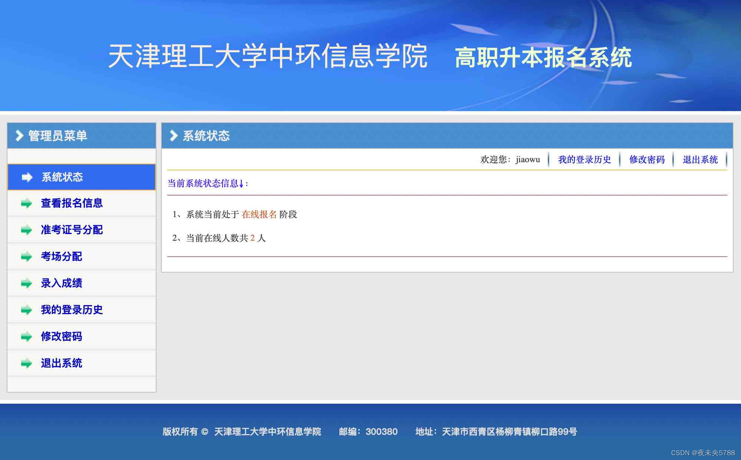The height and width of the screenshot is (460, 741).
Task: Click the top-right 修改密码 link
Action: [647, 160]
